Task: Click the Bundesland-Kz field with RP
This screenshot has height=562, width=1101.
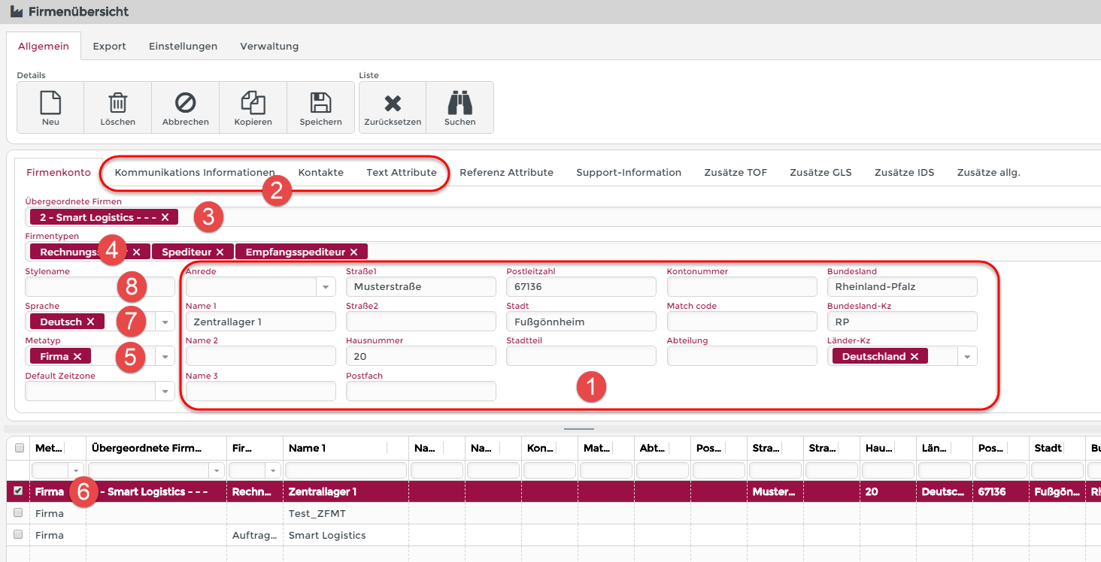Action: (902, 322)
